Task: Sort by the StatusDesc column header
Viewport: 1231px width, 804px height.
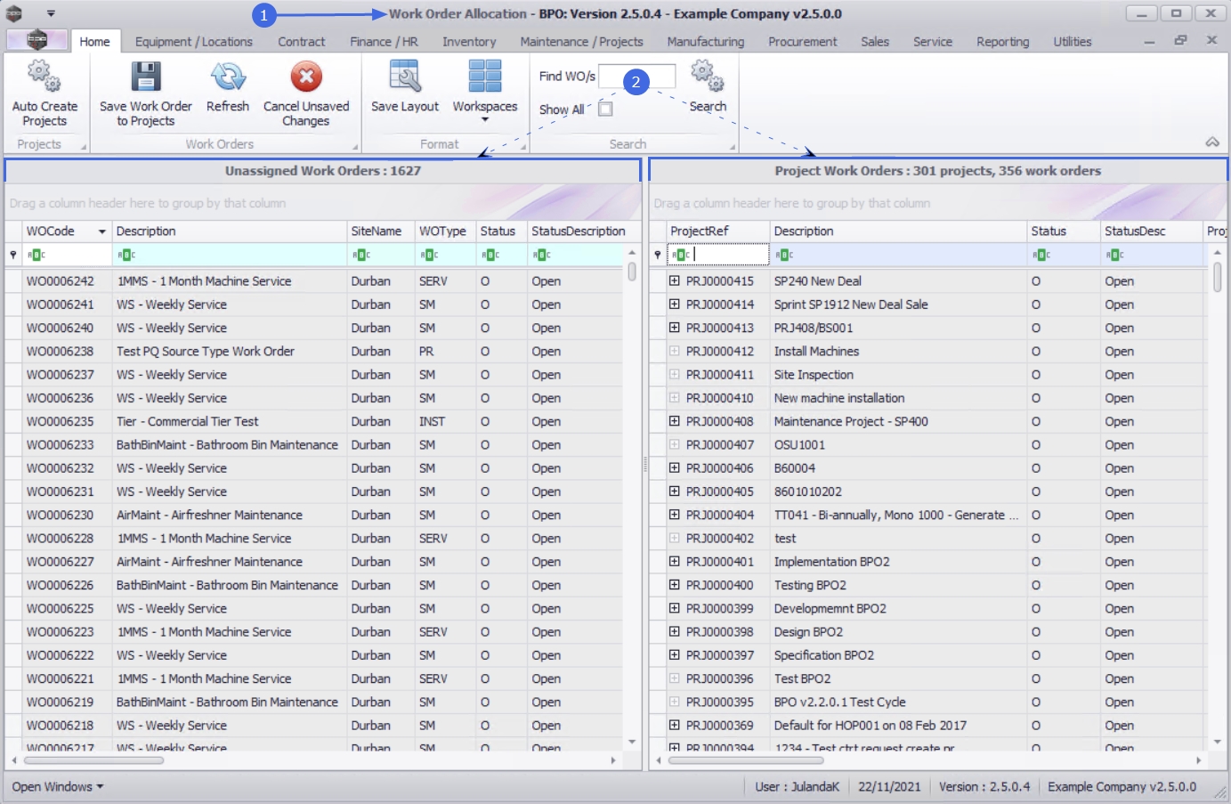Action: click(1134, 231)
